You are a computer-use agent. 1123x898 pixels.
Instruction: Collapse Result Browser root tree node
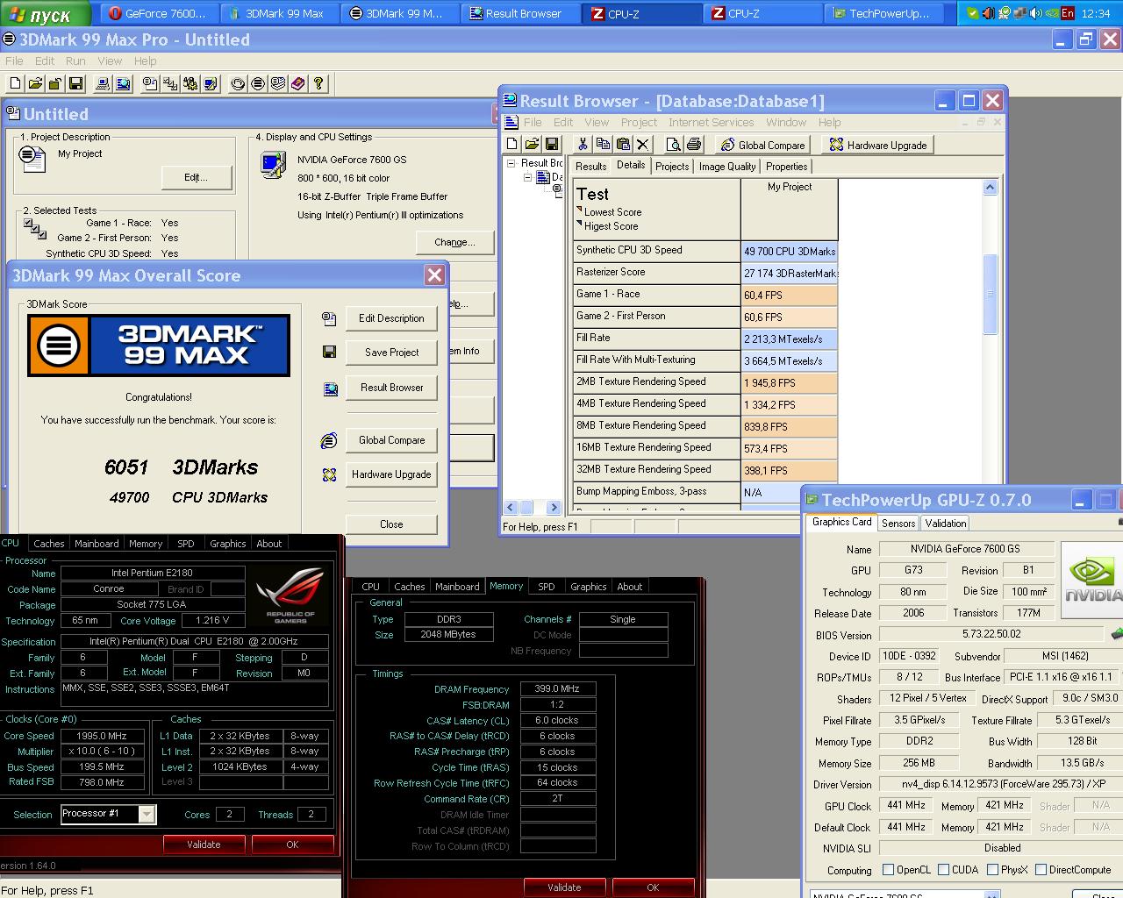point(511,163)
